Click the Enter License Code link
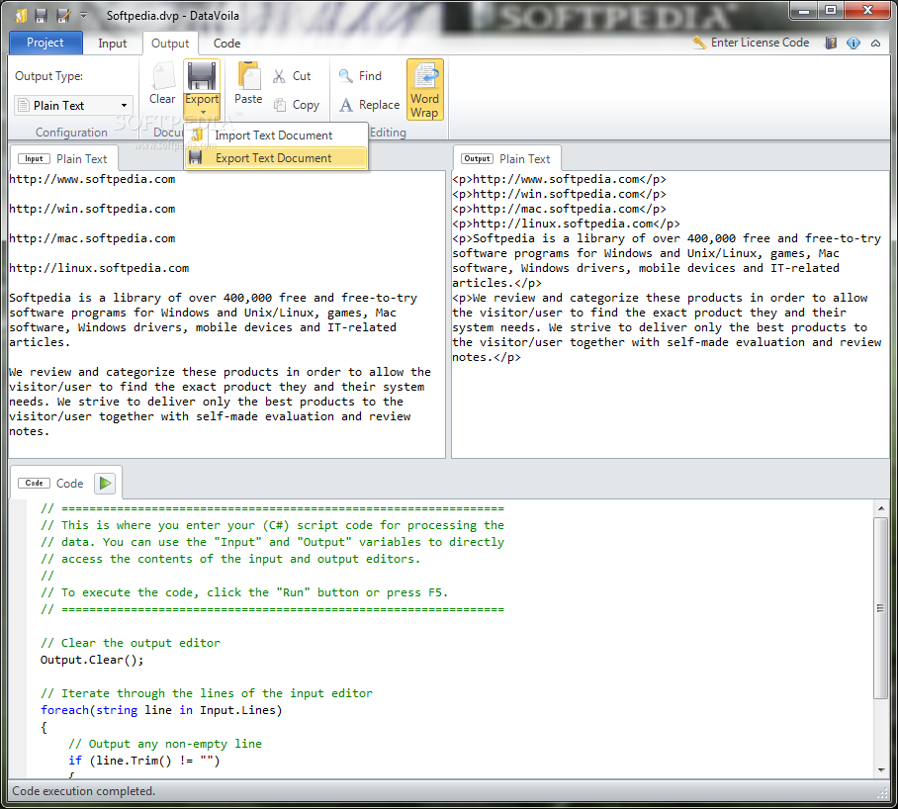Image resolution: width=898 pixels, height=809 pixels. [751, 43]
